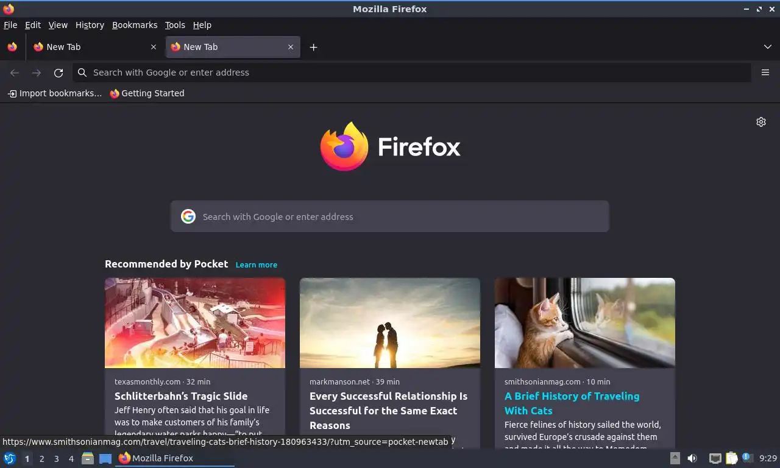Close the first New Tab
Viewport: 780px width, 468px height.
[154, 47]
